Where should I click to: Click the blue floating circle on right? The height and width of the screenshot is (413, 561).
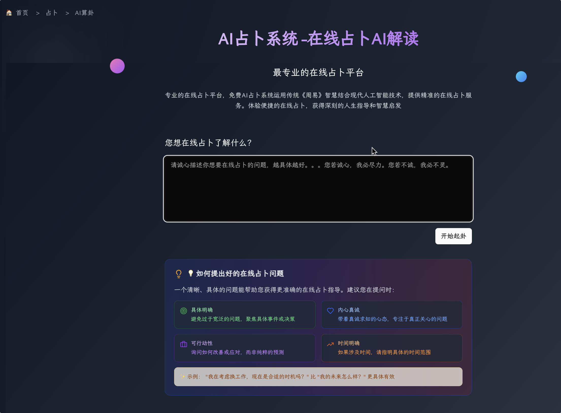pyautogui.click(x=521, y=77)
